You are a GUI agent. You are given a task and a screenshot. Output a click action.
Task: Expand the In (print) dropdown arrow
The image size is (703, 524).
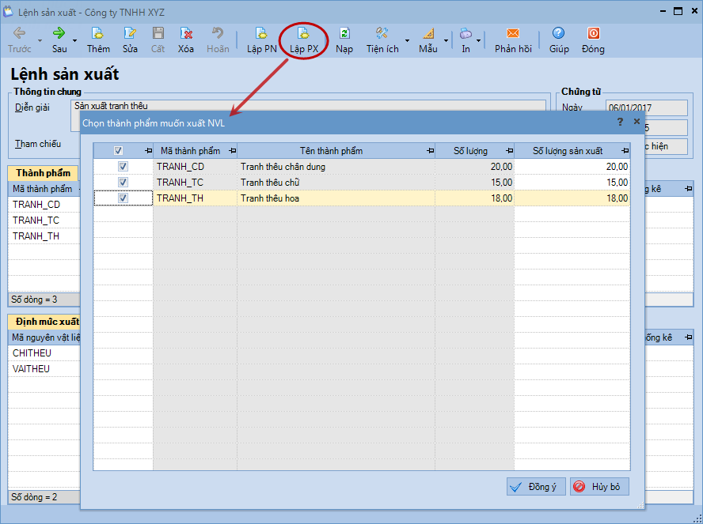click(478, 40)
